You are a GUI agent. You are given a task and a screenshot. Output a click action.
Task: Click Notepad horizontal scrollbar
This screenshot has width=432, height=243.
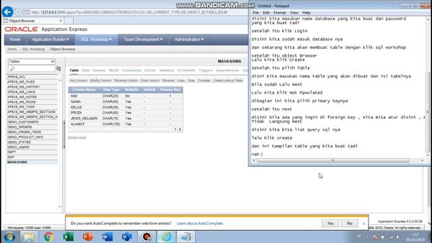(x=333, y=161)
